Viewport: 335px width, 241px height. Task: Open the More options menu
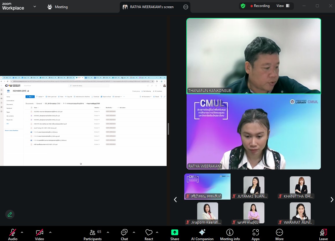coord(279,234)
